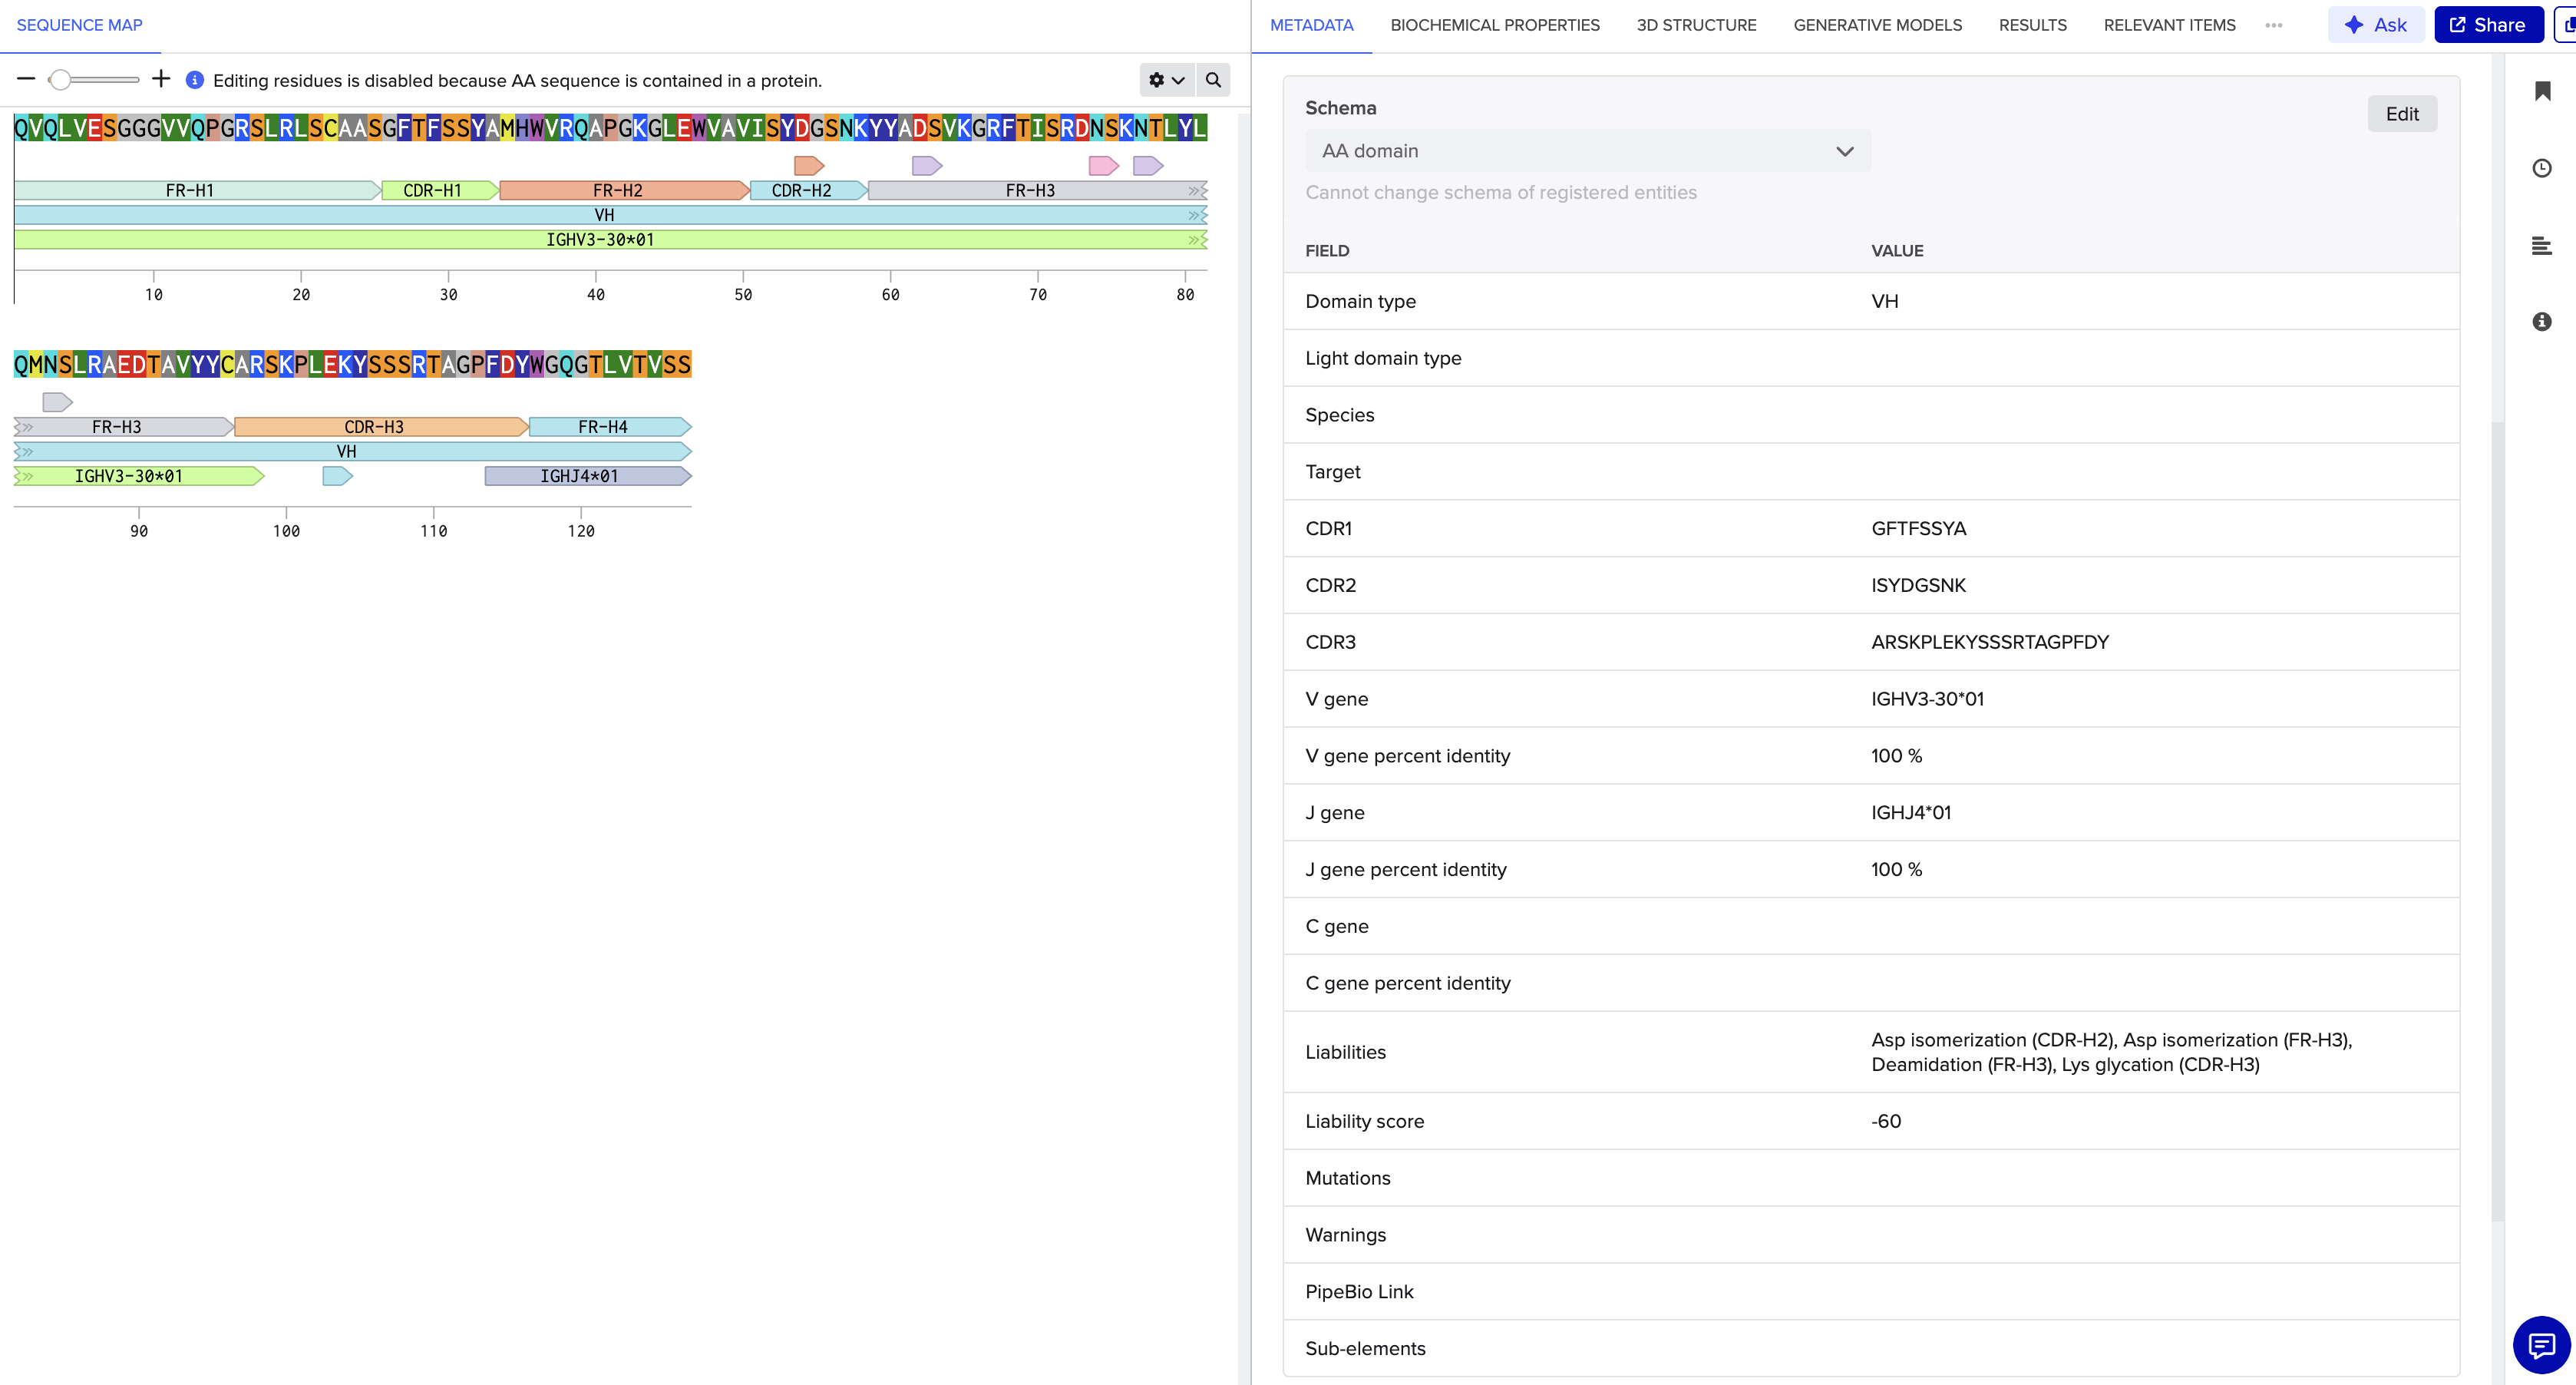Select the FR-H4 annotation
Image resolution: width=2576 pixels, height=1385 pixels.
tap(610, 427)
